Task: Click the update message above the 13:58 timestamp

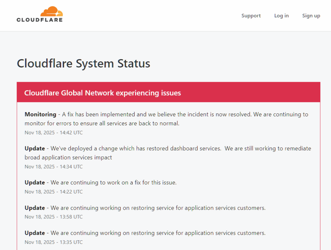Action: click(158, 208)
